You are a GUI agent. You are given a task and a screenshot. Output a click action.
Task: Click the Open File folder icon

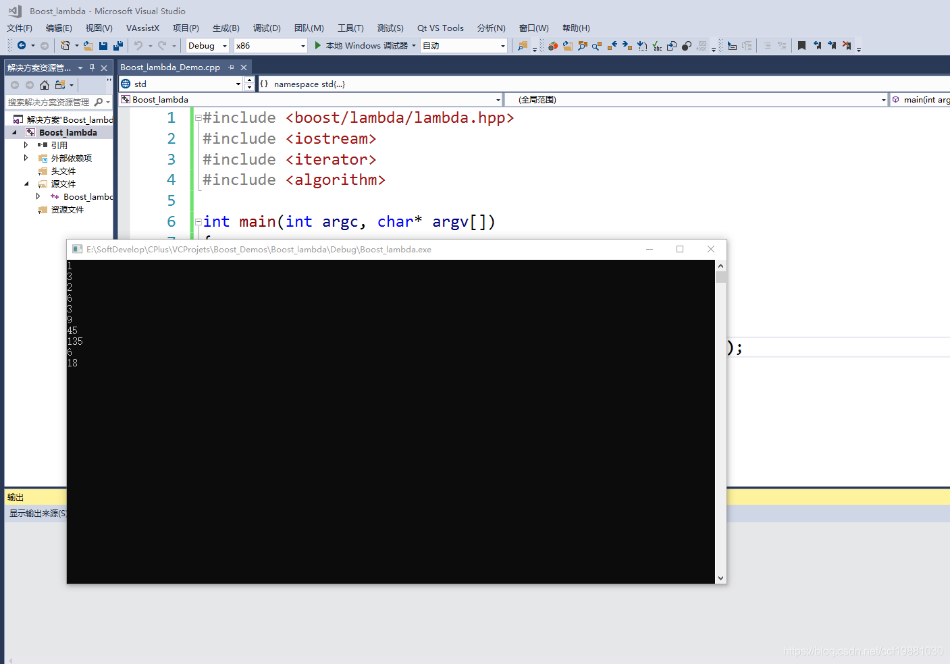tap(88, 45)
